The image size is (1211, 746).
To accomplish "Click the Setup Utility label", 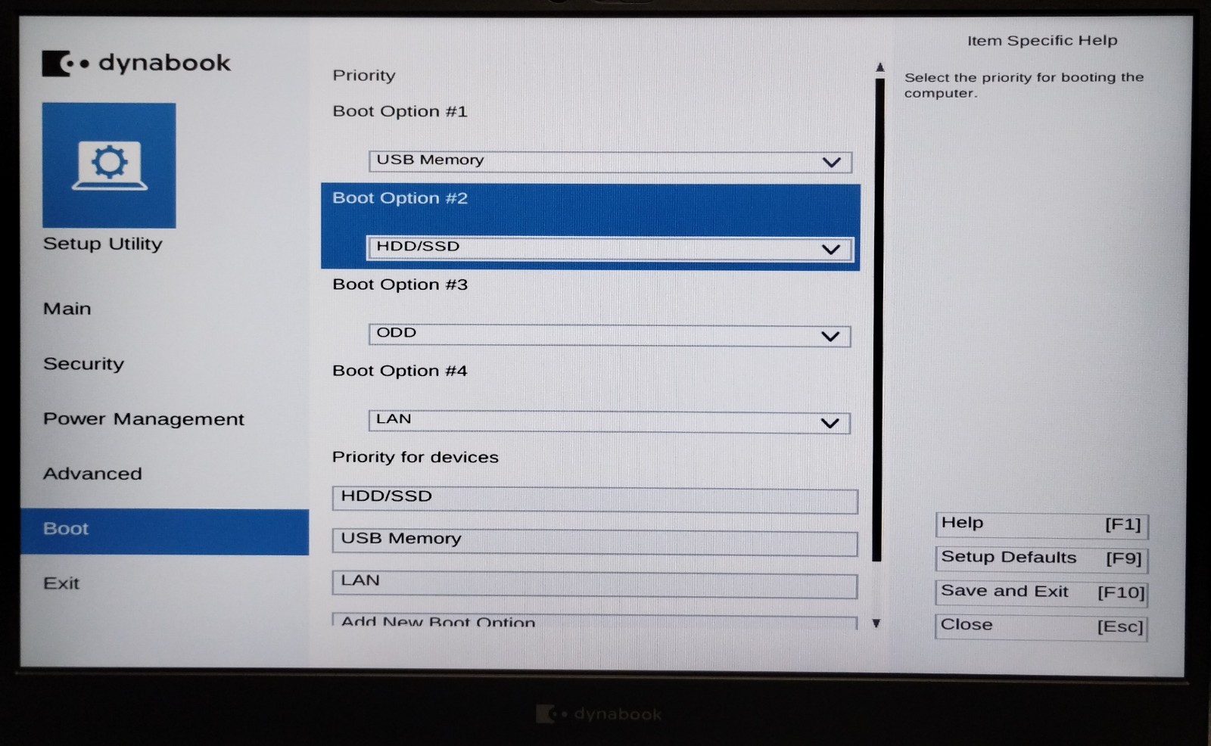I will tap(103, 244).
